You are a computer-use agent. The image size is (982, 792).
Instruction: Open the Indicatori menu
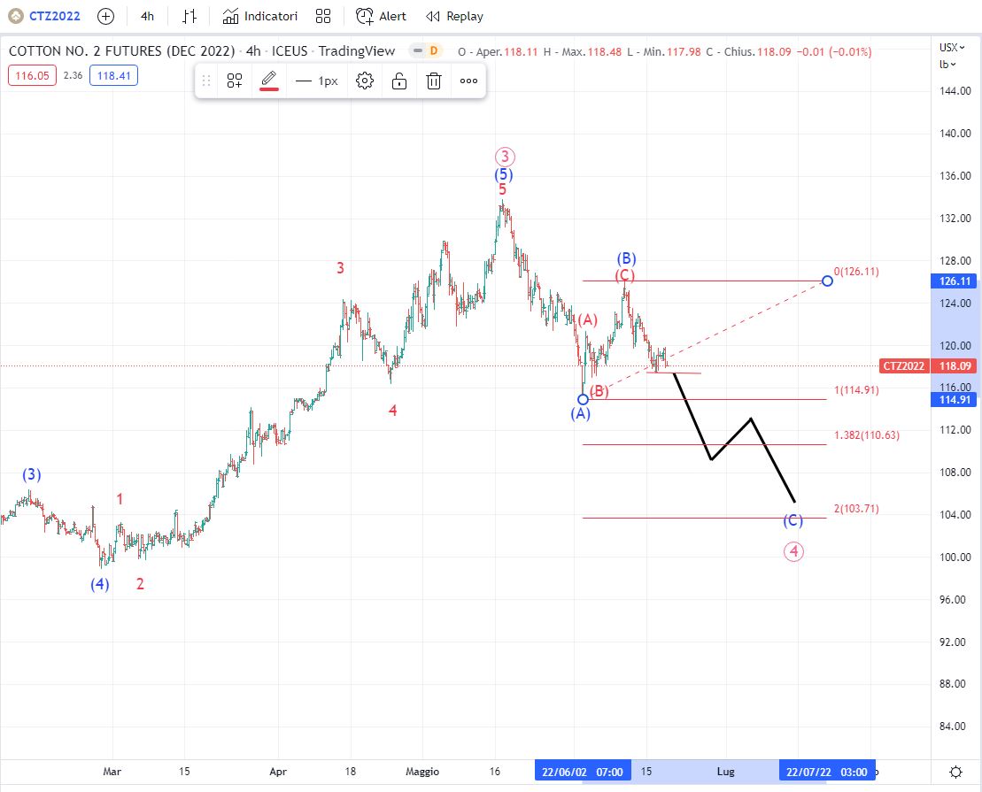260,16
